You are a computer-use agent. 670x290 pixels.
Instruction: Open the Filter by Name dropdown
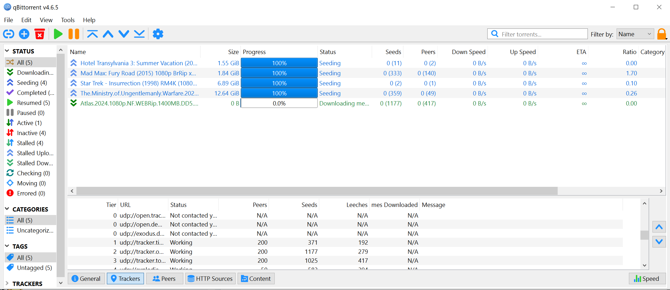[635, 34]
